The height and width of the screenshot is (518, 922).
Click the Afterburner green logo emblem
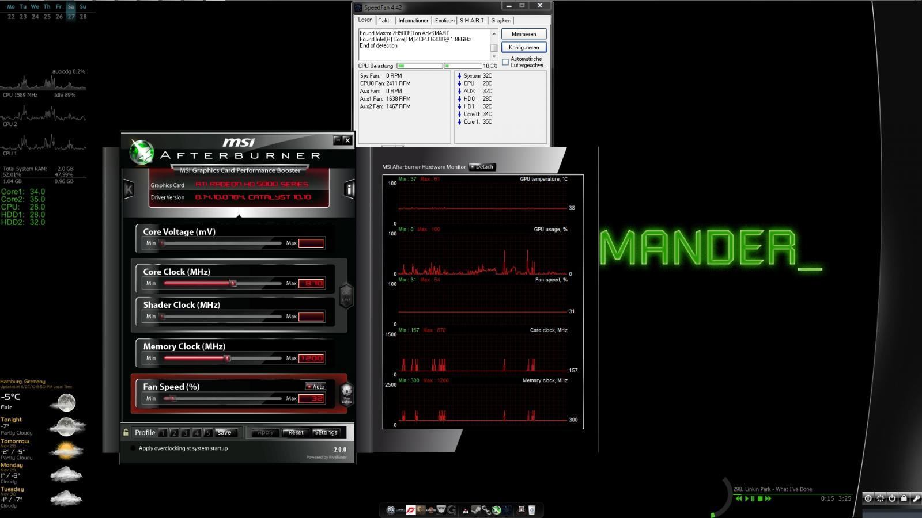(x=142, y=152)
